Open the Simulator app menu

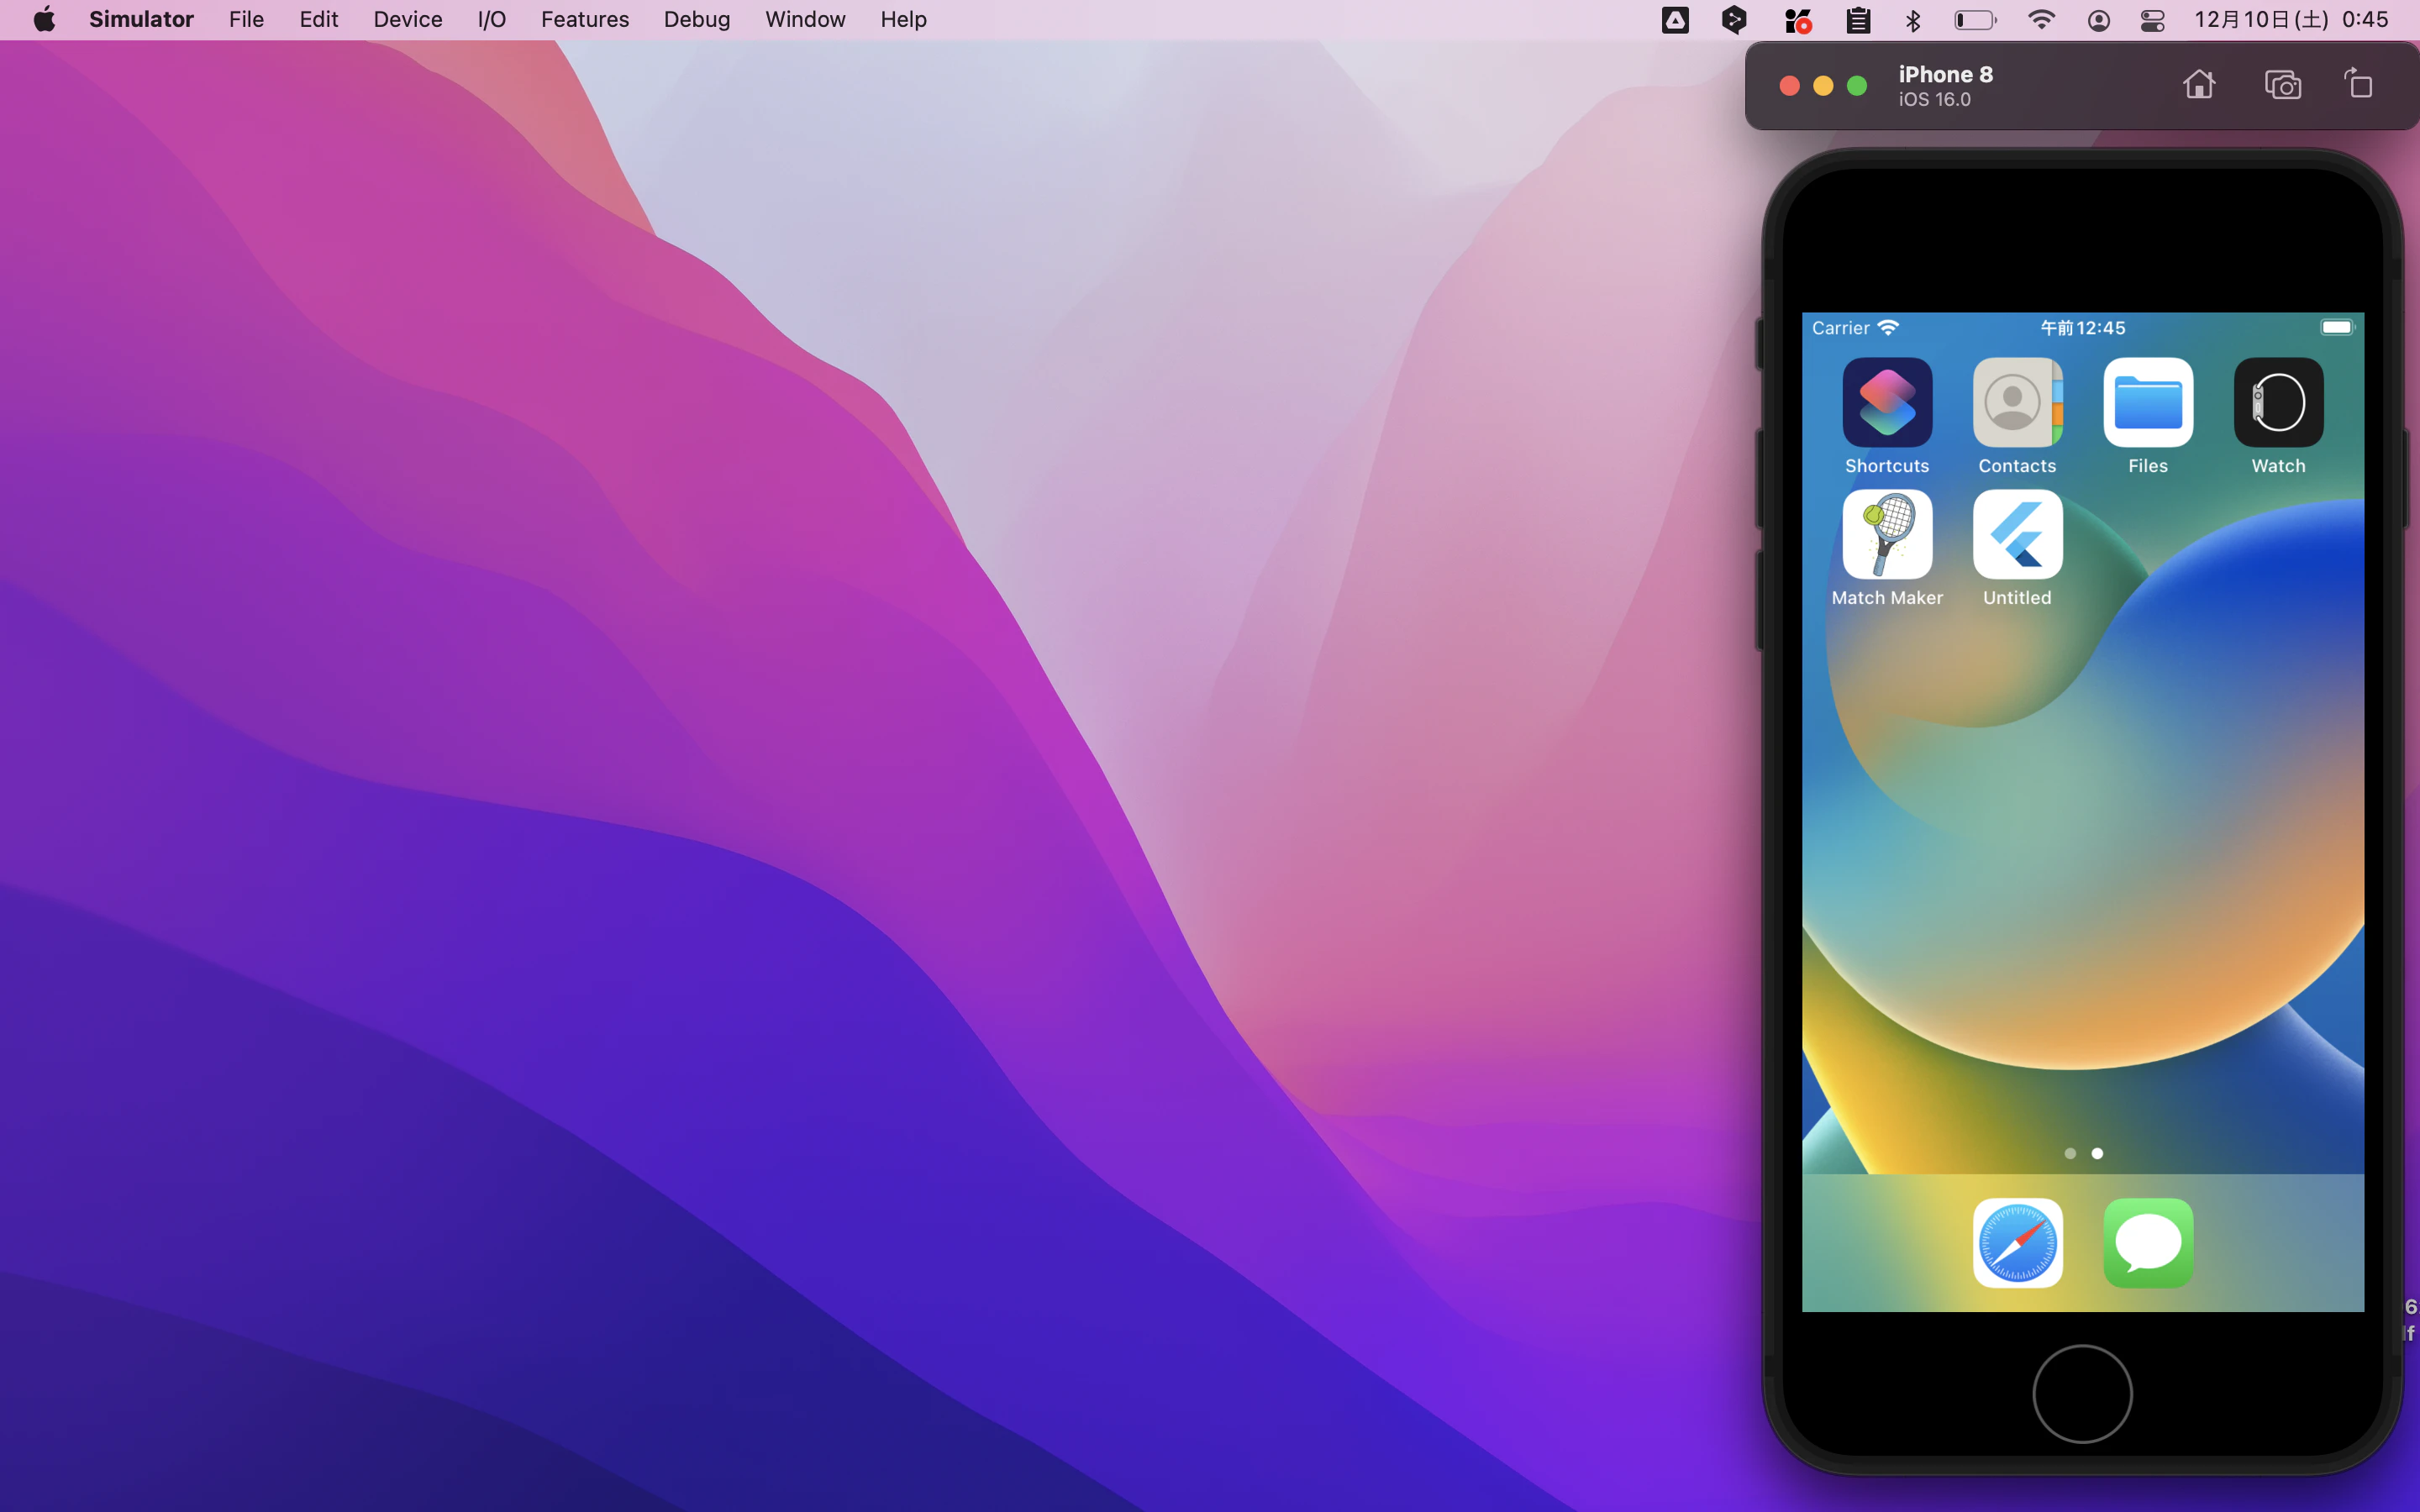pos(141,20)
